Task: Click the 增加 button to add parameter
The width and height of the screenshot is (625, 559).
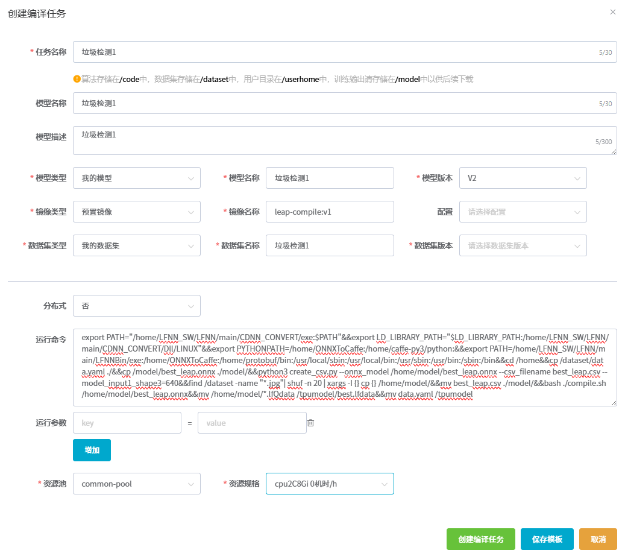Action: click(92, 450)
